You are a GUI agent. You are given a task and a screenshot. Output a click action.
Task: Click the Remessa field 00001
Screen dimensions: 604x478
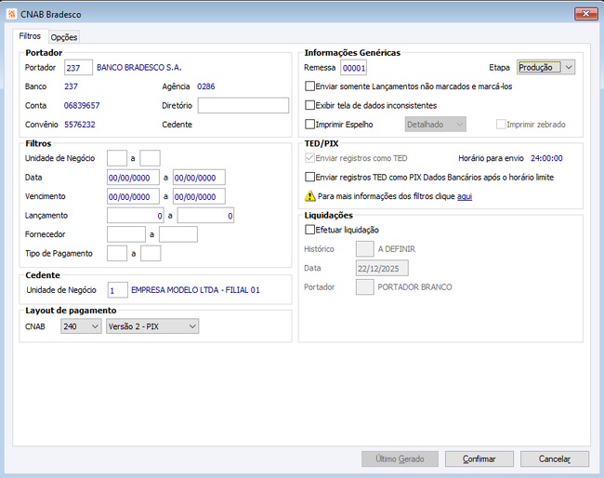tap(353, 68)
